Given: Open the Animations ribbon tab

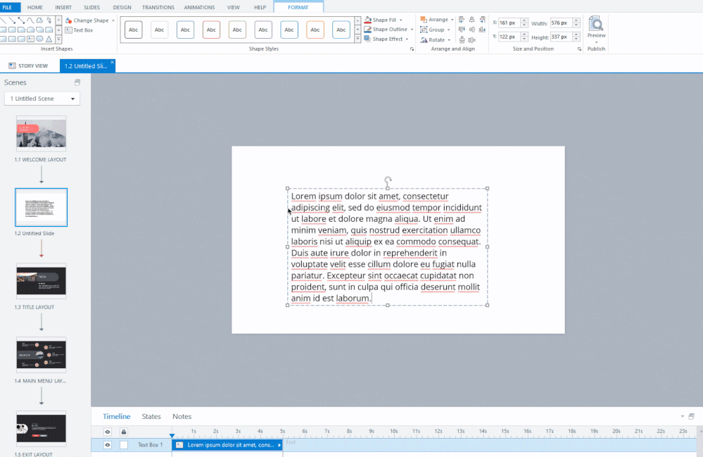Looking at the screenshot, I should click(199, 7).
